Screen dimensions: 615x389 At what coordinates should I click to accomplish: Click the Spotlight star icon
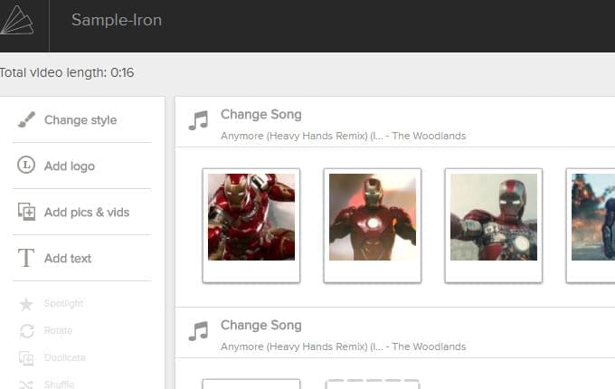click(x=26, y=304)
